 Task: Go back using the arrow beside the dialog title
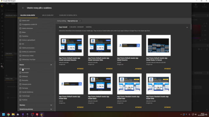[23, 8]
